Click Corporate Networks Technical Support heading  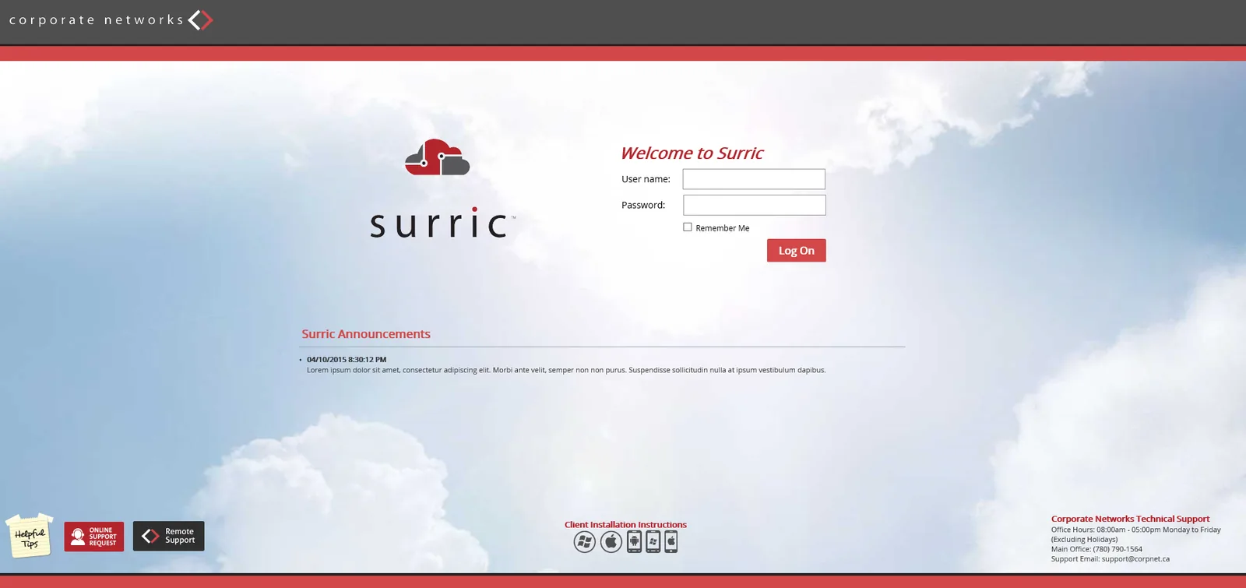[x=1130, y=519]
